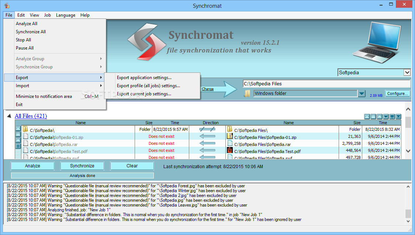Click the single-down arrow above the right file list

click(x=386, y=116)
